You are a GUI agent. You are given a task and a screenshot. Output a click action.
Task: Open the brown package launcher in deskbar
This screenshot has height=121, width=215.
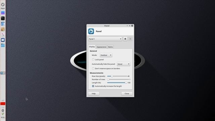click(x=3, y=29)
